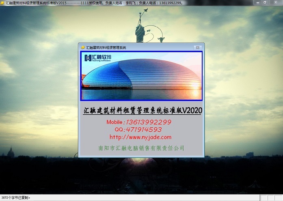Restore down the main application window
This screenshot has width=283, height=201.
tap(265, 2)
